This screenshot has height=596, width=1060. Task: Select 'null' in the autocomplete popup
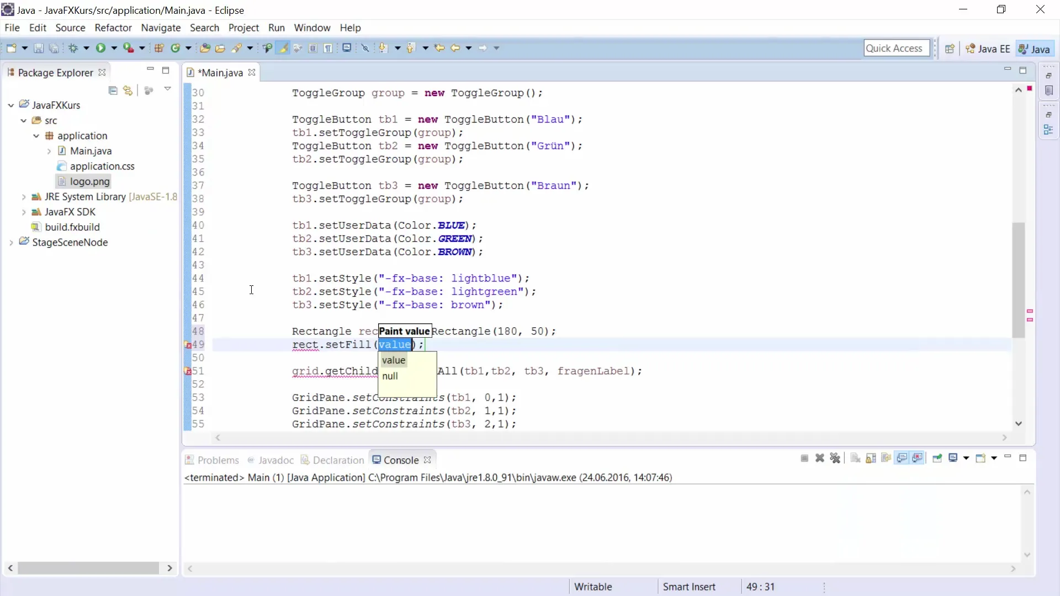pyautogui.click(x=390, y=376)
